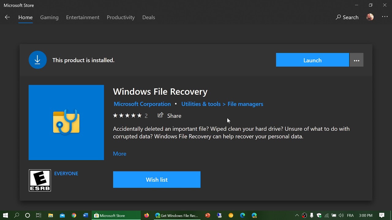Click the Windows File Recovery app logo
The height and width of the screenshot is (220, 392).
[x=66, y=123]
